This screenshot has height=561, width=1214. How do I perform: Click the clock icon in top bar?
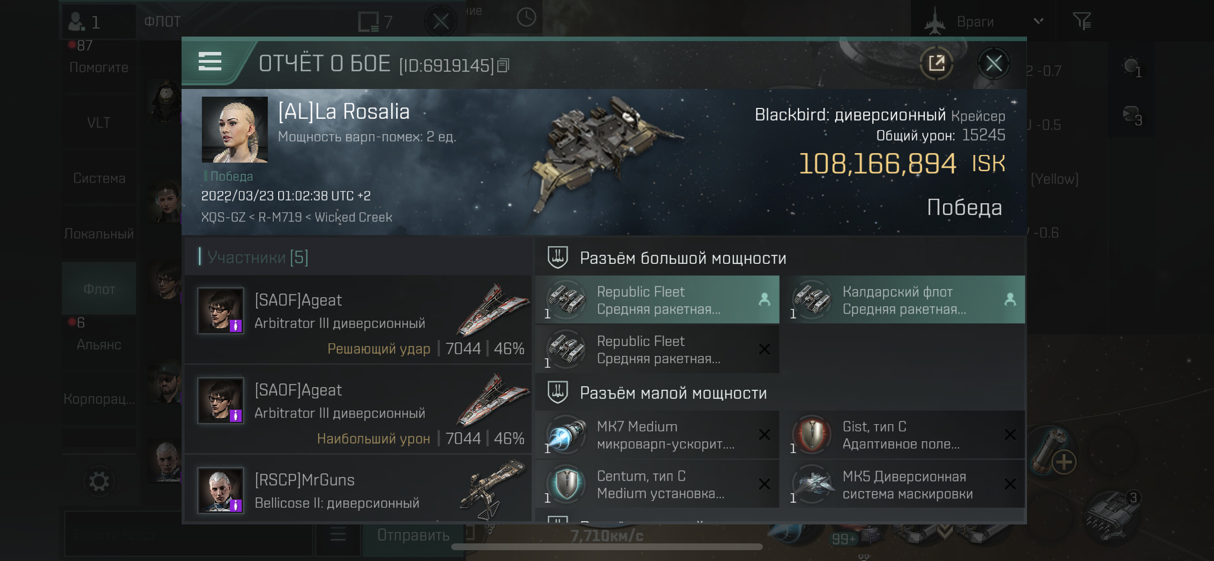526,18
